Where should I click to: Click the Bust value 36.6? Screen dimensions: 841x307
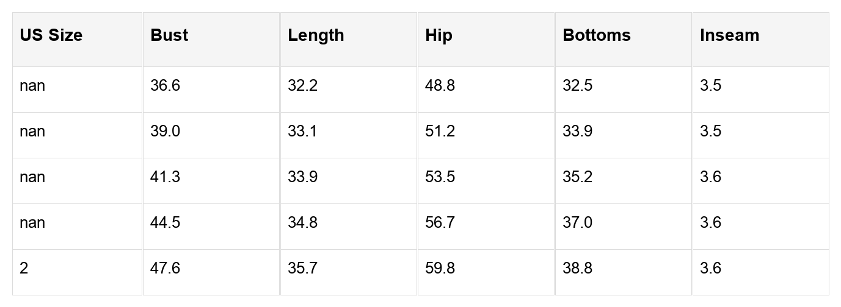pos(165,86)
